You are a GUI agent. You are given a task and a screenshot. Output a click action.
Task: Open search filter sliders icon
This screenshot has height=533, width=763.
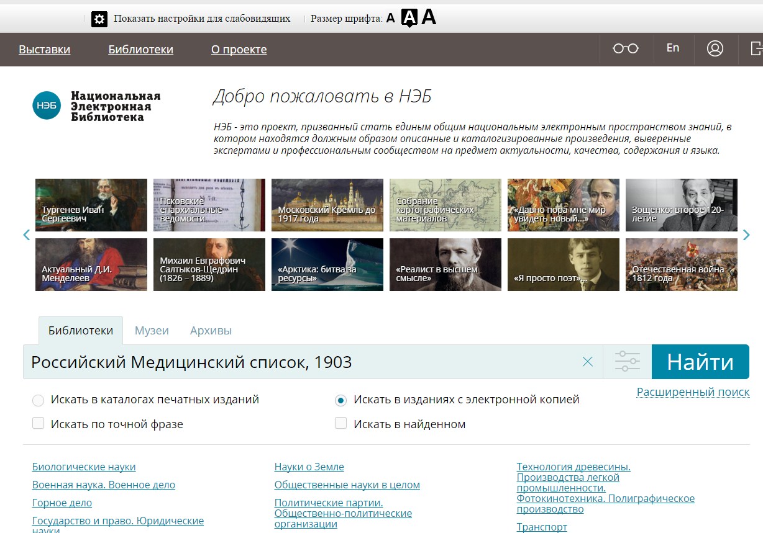(x=627, y=362)
